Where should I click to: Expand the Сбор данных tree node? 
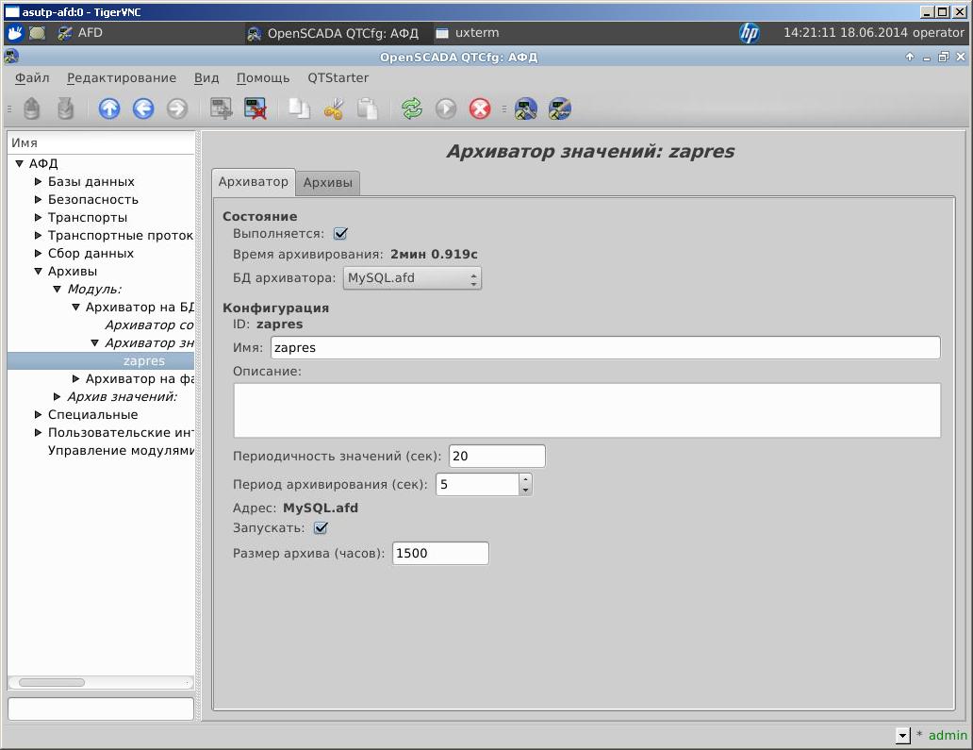pyautogui.click(x=39, y=254)
